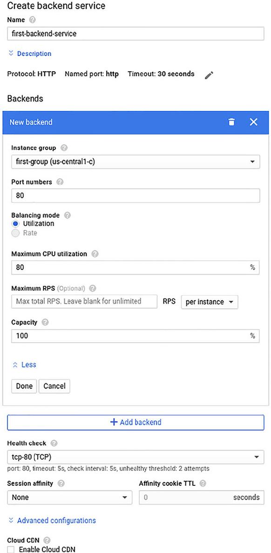The width and height of the screenshot is (271, 553).
Task: Click help icon beside Health check
Action: coord(54,443)
